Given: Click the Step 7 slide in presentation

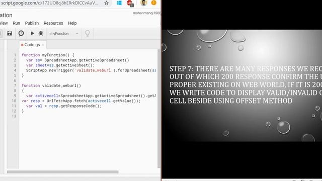Looking at the screenshot, I should pyautogui.click(x=242, y=85).
